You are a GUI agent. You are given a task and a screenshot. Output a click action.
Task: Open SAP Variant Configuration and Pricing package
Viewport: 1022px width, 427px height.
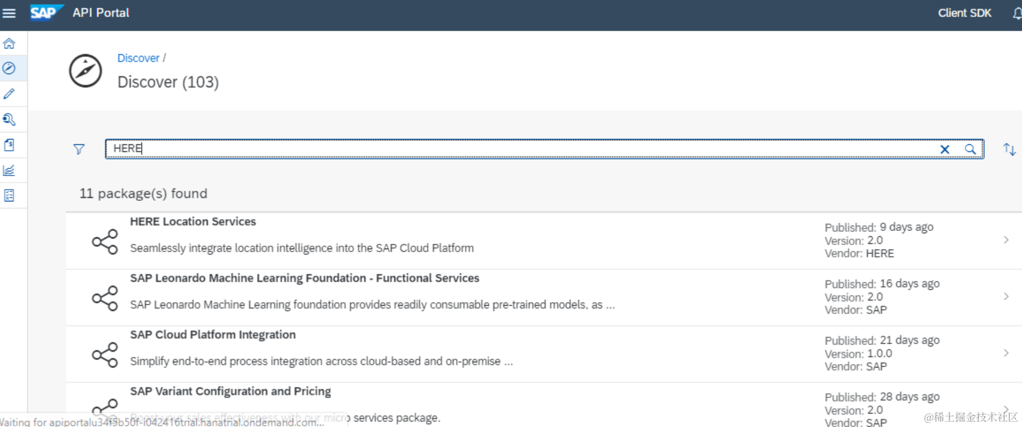[231, 391]
